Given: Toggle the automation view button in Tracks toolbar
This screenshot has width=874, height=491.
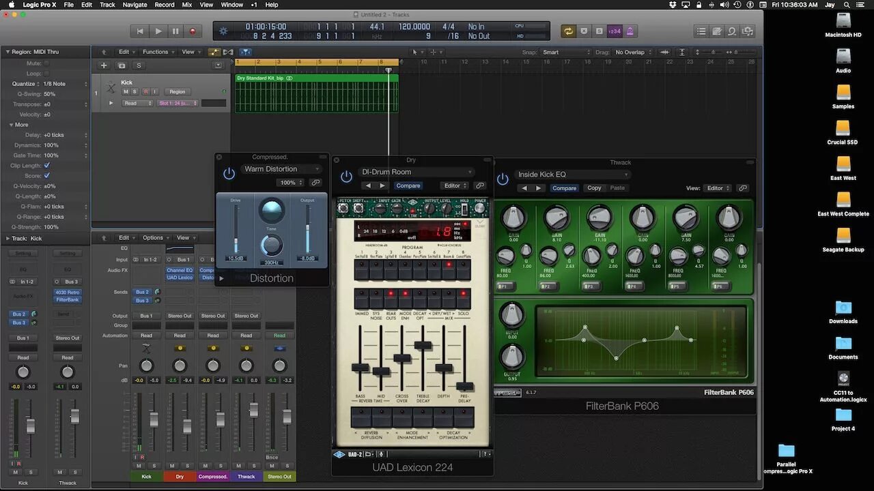Looking at the screenshot, I should (214, 52).
